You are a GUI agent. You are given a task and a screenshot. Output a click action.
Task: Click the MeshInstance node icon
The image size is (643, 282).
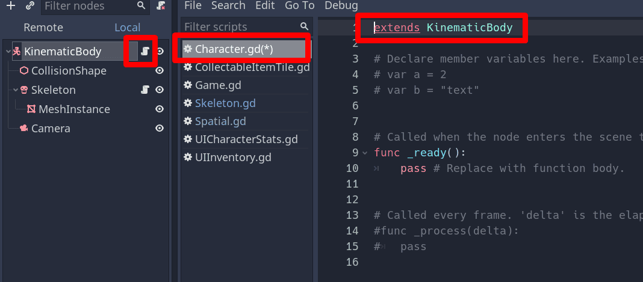(x=31, y=109)
